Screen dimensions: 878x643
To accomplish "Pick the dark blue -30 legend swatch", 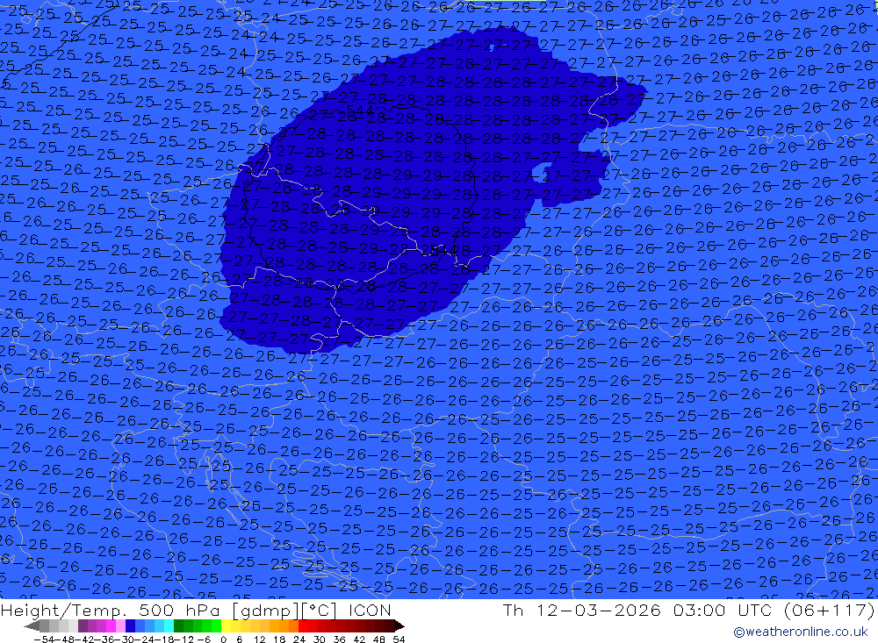I will tap(130, 626).
